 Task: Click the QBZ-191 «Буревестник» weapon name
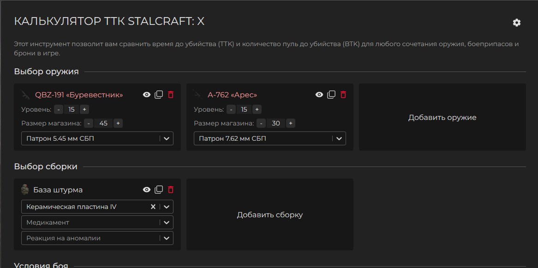point(79,95)
